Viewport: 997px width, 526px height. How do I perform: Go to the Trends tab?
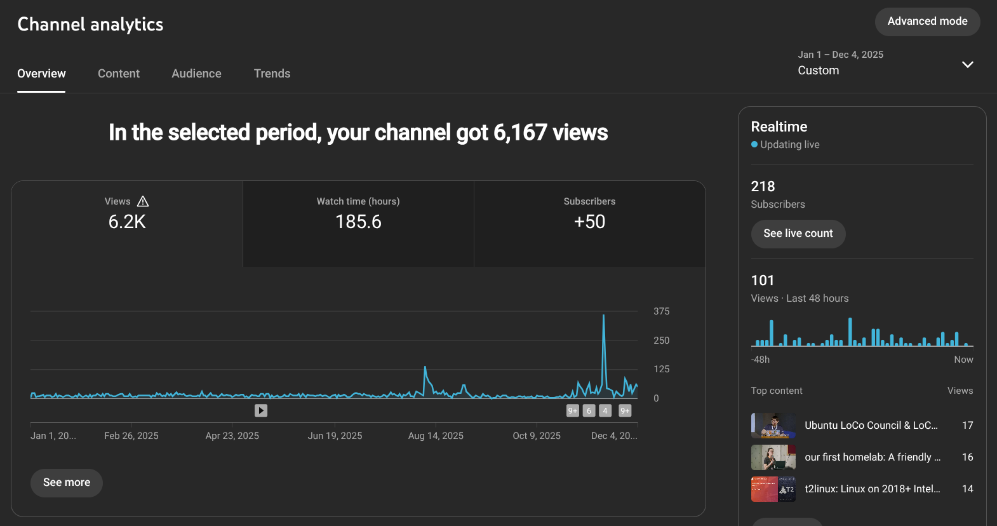272,74
